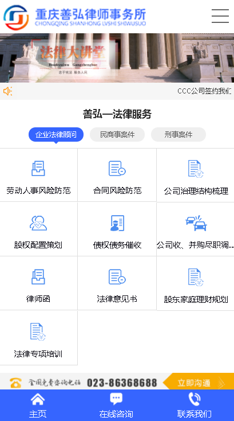234x421 pixels.
Task: Click the 善弘—法律服务 heading
Action: (x=117, y=114)
